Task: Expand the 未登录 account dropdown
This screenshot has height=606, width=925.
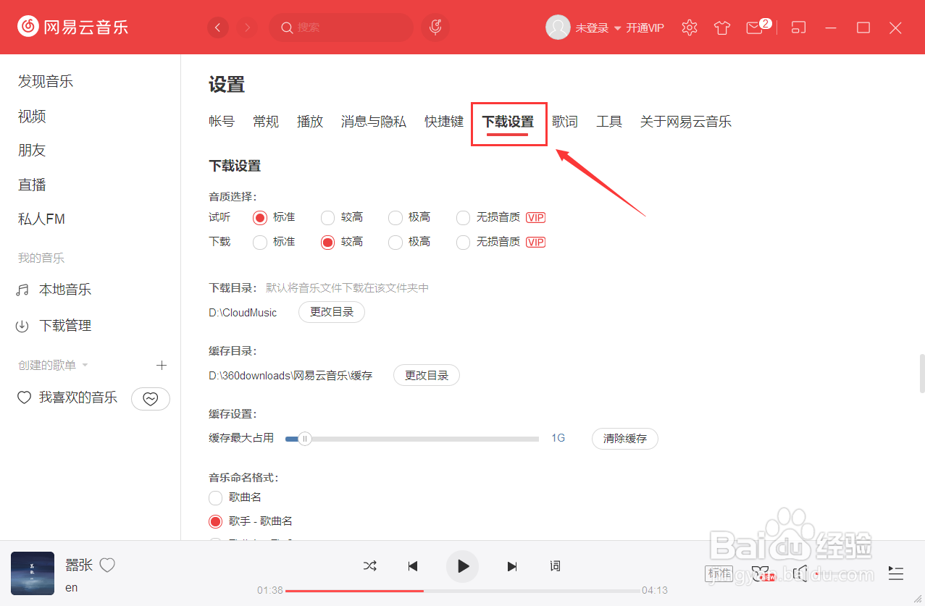Action: click(x=618, y=28)
